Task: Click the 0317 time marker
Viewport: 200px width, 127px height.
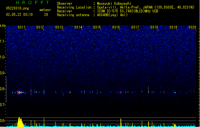Action: (x=135, y=27)
